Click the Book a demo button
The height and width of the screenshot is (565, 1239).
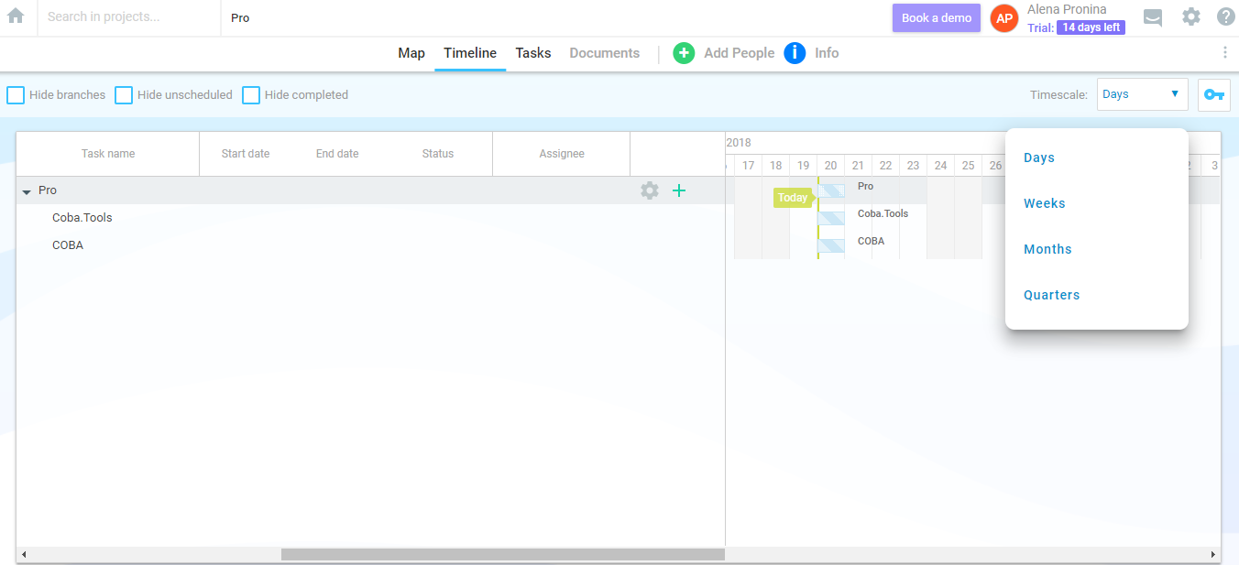[x=937, y=17]
